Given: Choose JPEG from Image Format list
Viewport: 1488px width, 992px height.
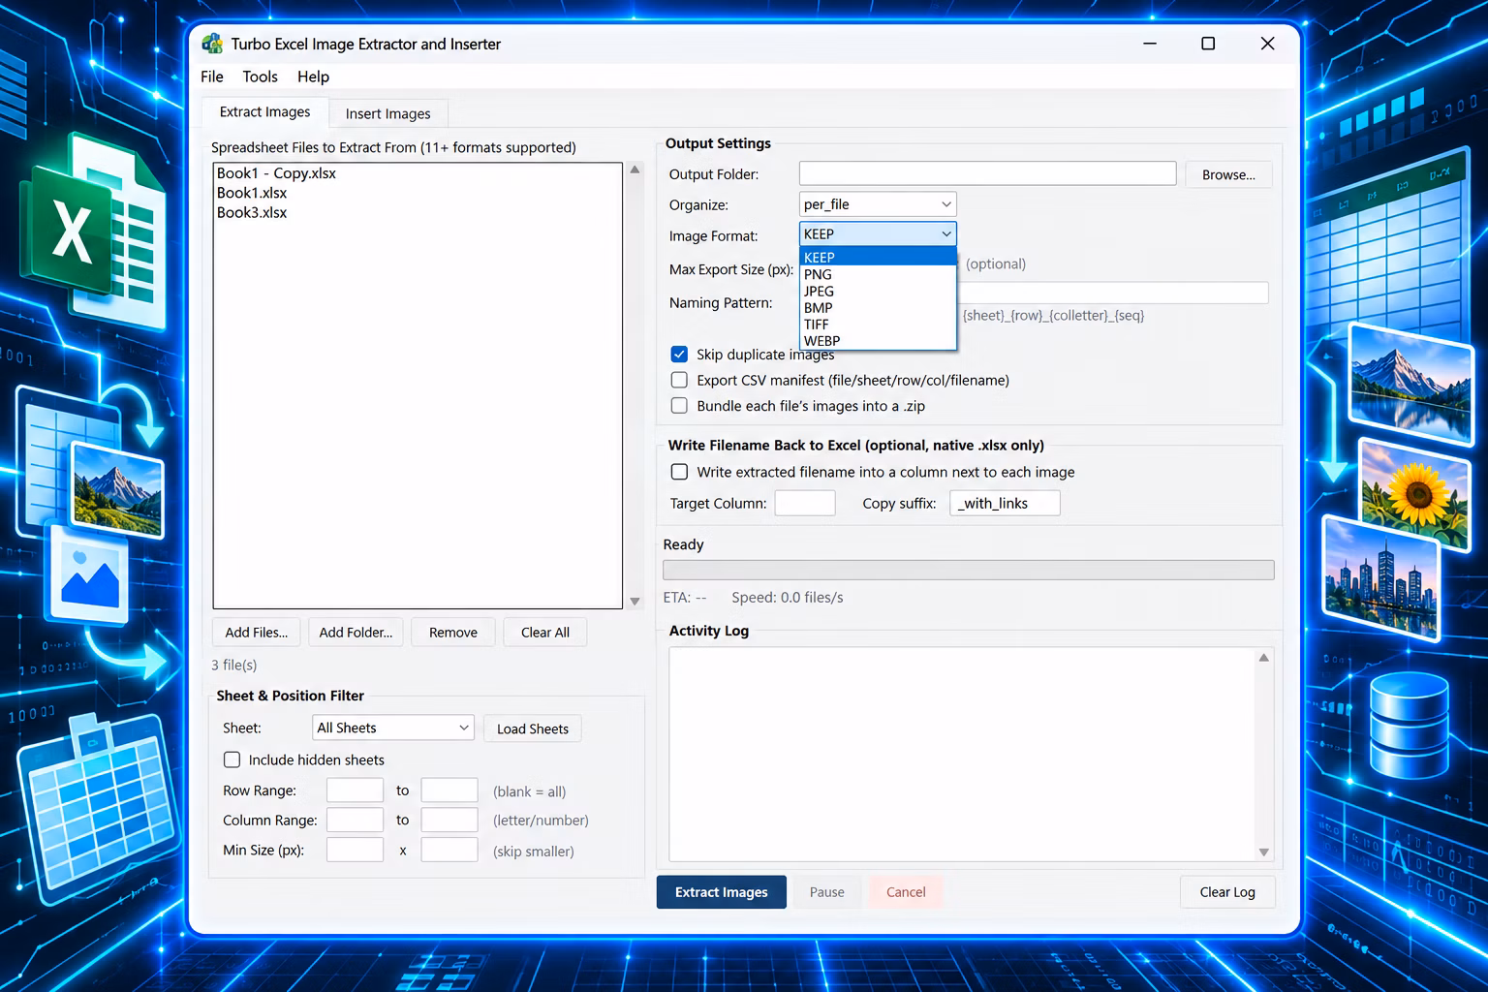Looking at the screenshot, I should (878, 291).
